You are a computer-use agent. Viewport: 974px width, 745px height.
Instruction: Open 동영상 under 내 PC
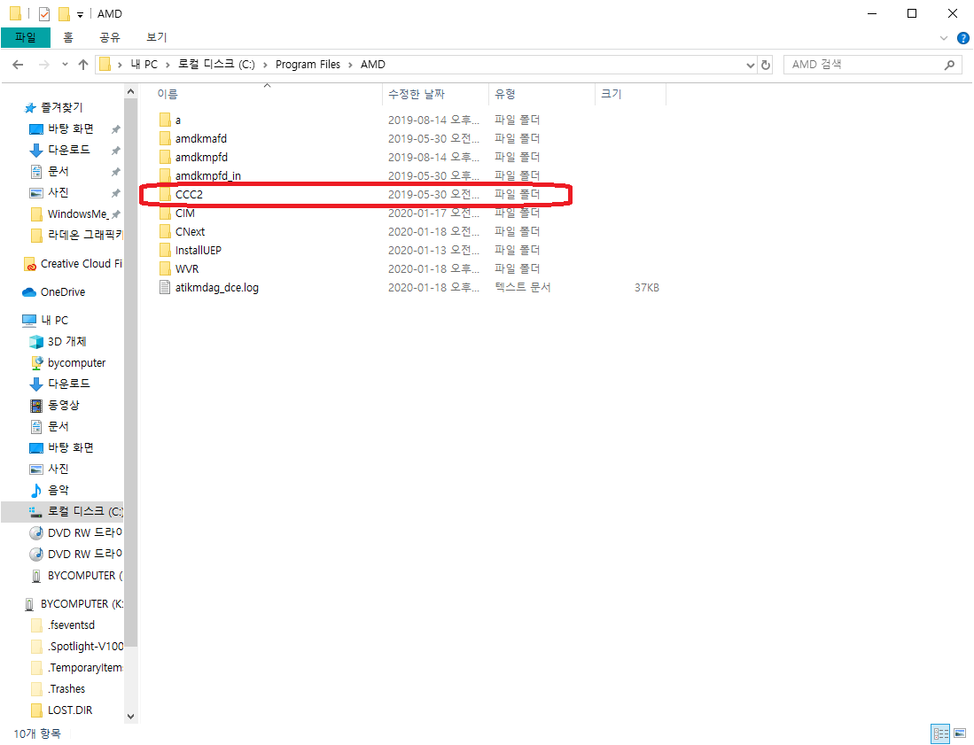click(63, 406)
